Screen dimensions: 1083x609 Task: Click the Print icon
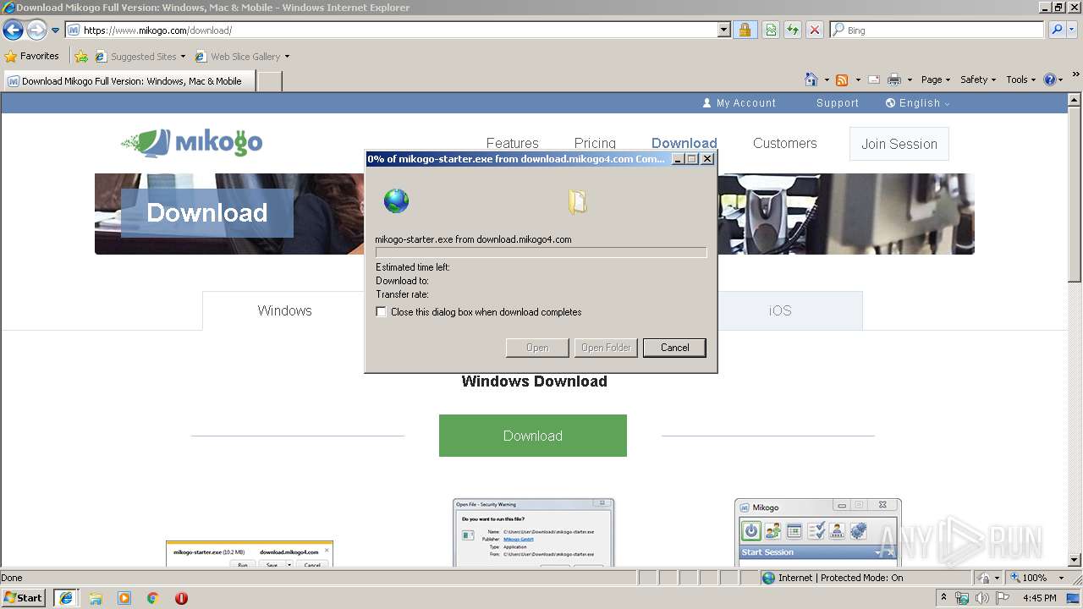(x=894, y=80)
